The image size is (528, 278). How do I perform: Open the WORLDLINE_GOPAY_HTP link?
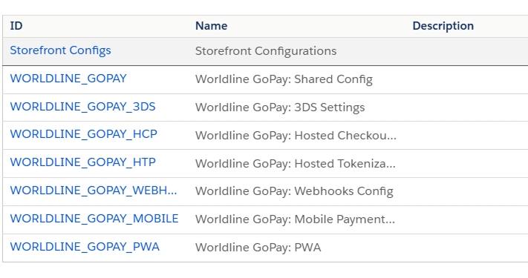[x=83, y=162]
